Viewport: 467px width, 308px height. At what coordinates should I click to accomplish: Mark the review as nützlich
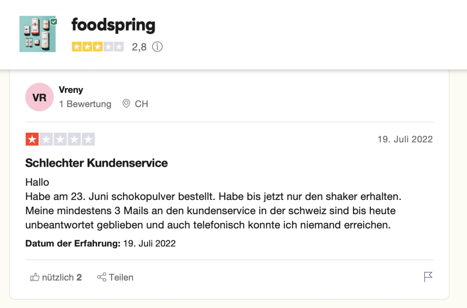click(x=56, y=277)
